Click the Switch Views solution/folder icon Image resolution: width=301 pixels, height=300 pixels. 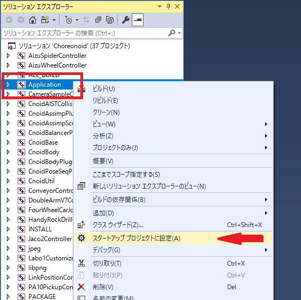[x=45, y=20]
